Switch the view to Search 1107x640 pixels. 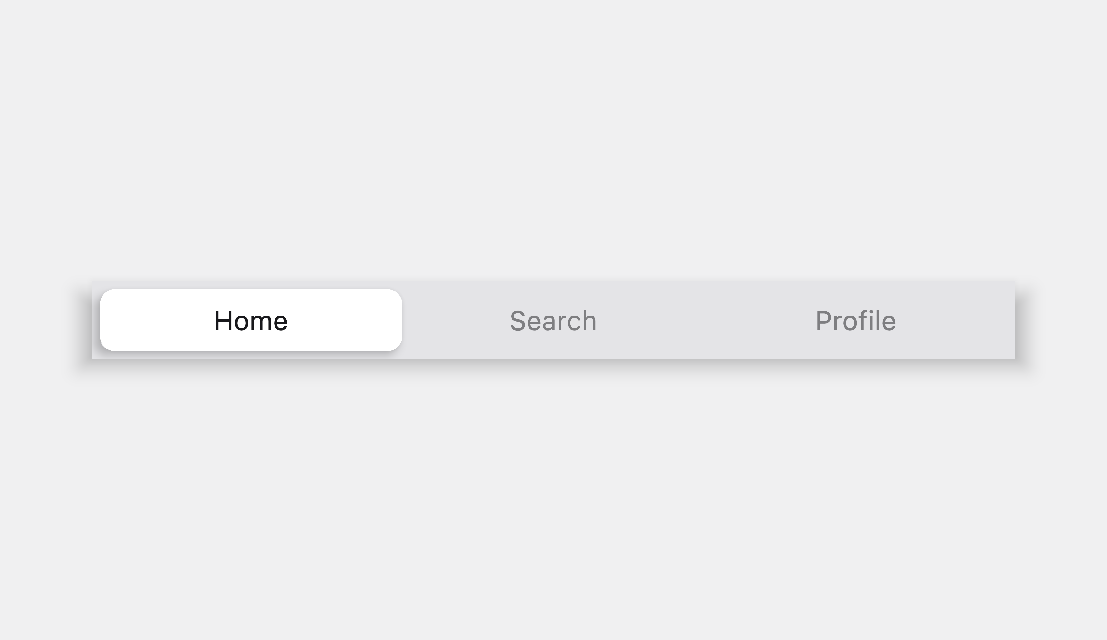[x=553, y=320]
